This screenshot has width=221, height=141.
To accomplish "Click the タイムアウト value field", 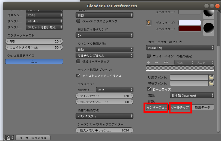I will click(x=104, y=96).
